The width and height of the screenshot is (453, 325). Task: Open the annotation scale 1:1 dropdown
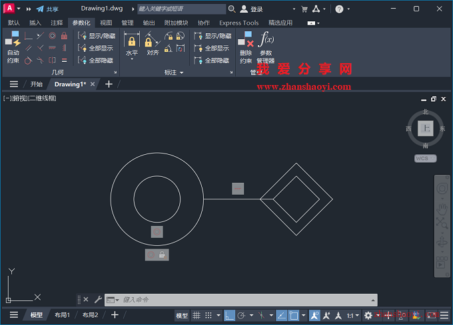pos(353,316)
